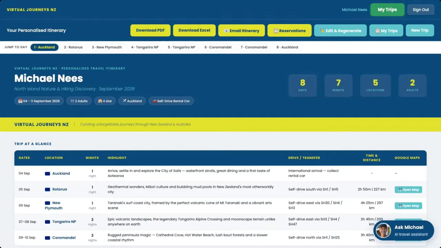Viewport: 441px width, 248px height.
Task: Jump to day 8 Auckland
Action: (287, 47)
